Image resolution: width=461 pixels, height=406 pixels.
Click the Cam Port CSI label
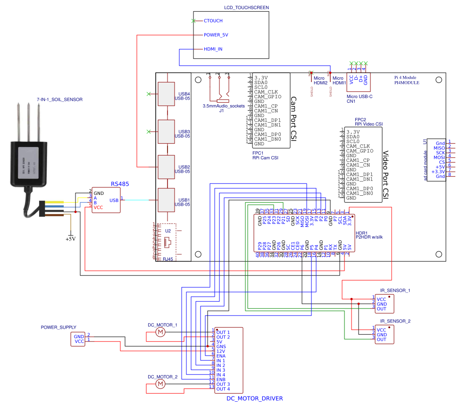pos(293,119)
